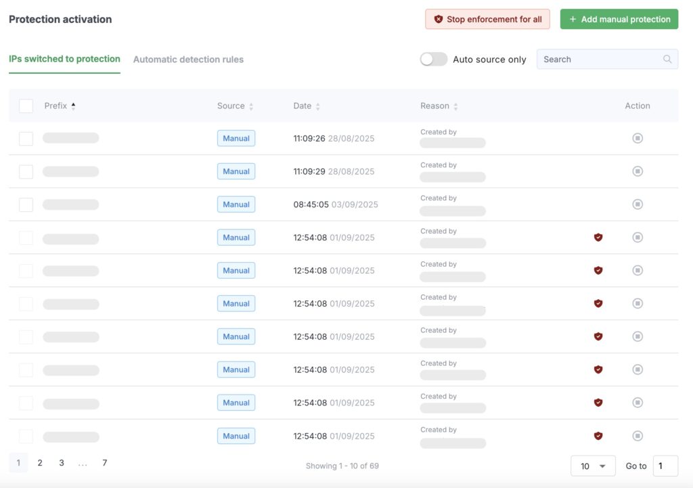This screenshot has height=488, width=693.
Task: Select the date 11:09:26 28/08/2025
Action: click(334, 138)
